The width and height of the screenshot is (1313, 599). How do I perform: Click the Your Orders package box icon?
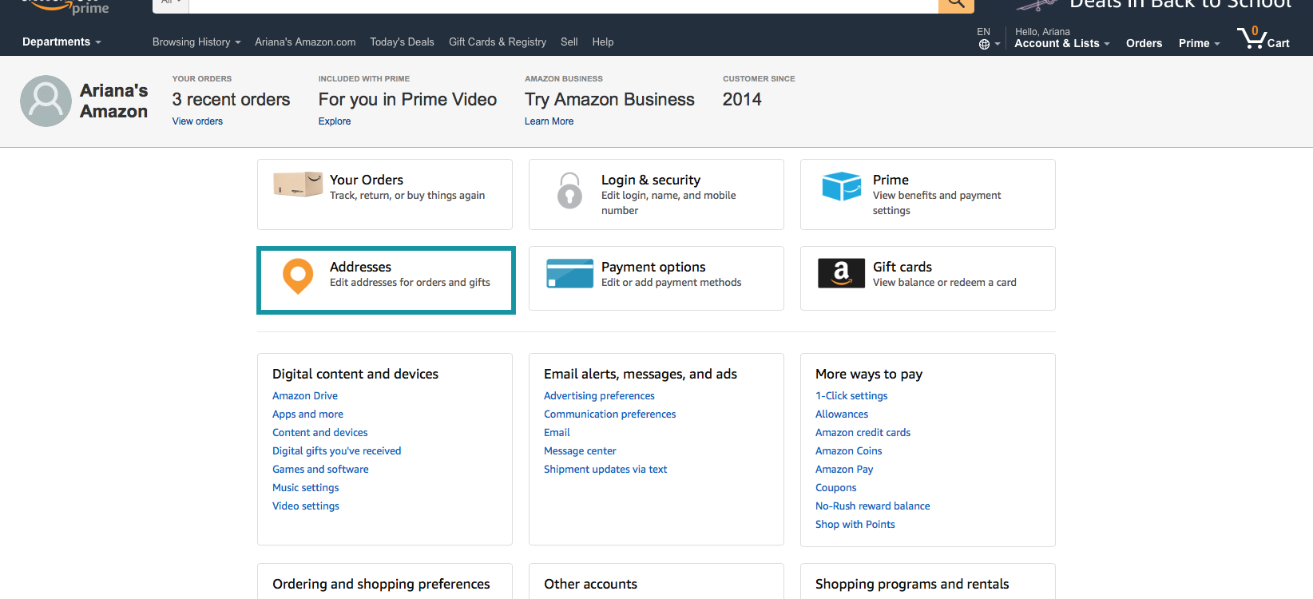pos(298,184)
